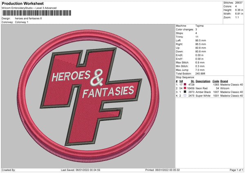Click stitch count 2475 in the Super White row
Screen dimensions: 245x173
pos(192,96)
